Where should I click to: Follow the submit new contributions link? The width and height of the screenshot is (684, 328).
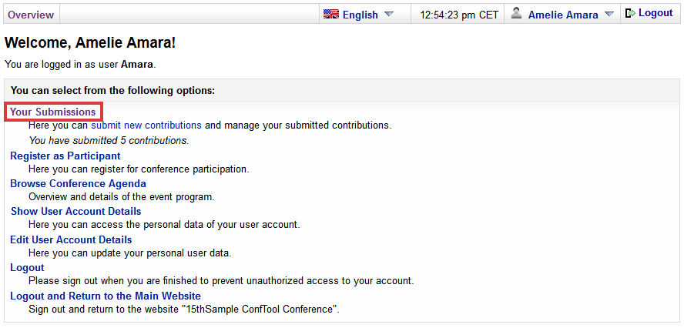pos(146,126)
